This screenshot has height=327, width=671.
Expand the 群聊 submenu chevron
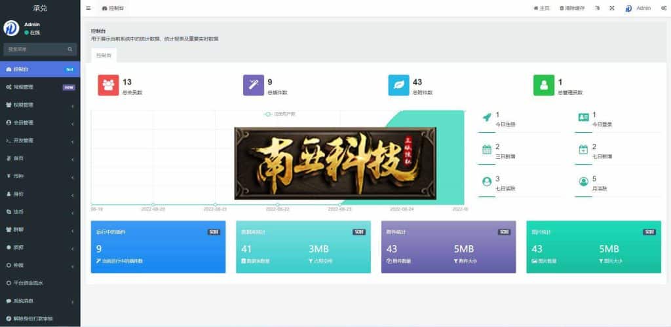[72, 231]
